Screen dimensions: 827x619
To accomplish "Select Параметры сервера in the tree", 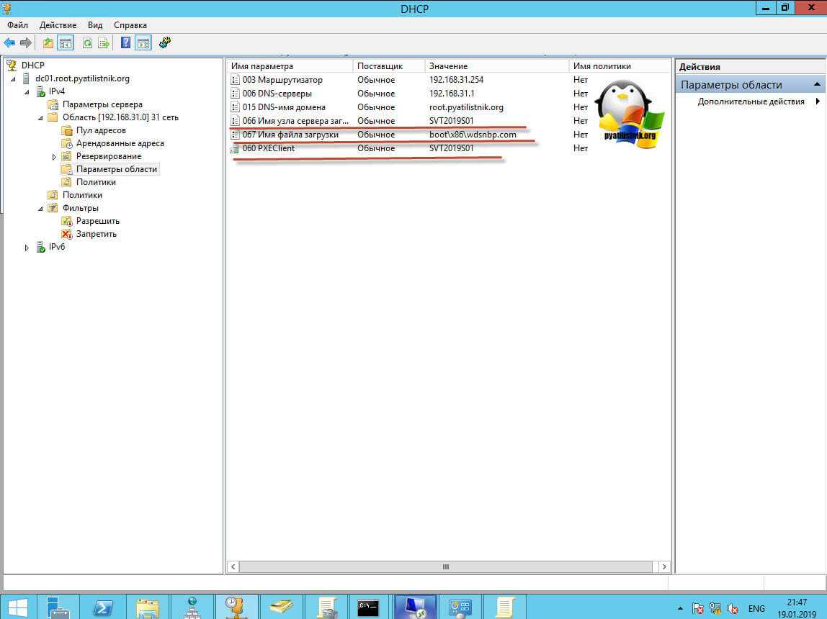I will click(102, 105).
